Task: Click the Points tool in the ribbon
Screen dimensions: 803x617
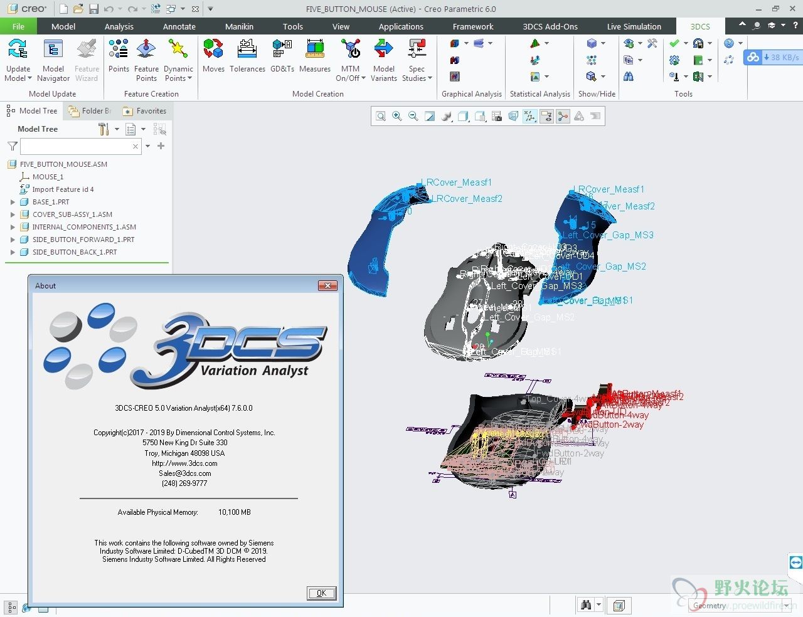Action: tap(119, 56)
